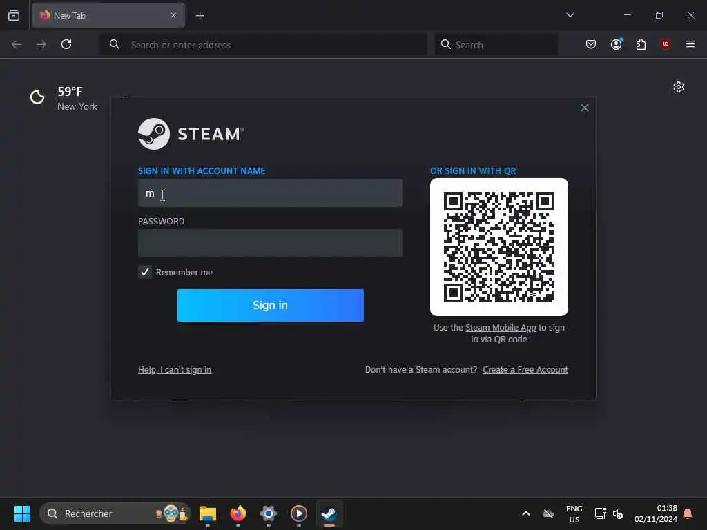Click the weather moon icon

point(37,97)
